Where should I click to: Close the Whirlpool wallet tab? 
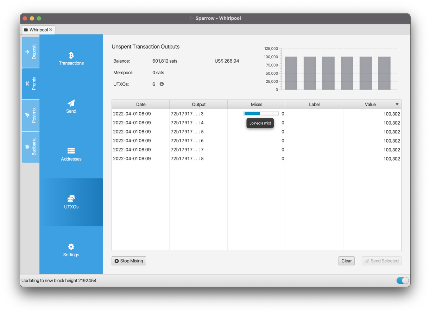(x=51, y=30)
